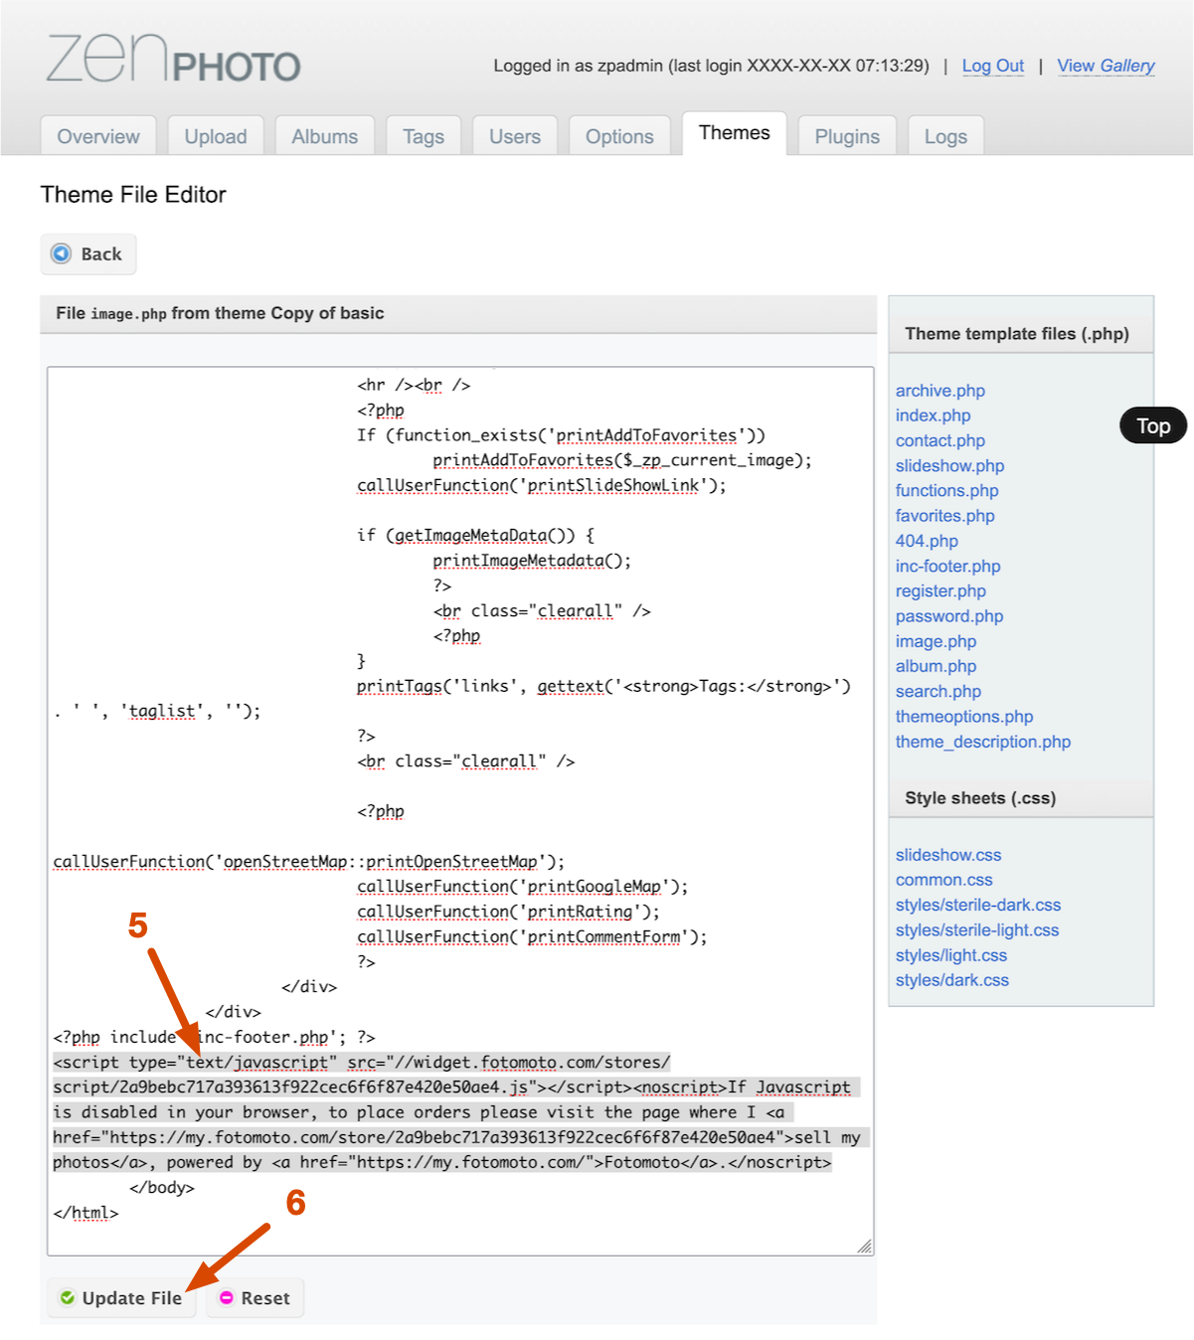Viewport: 1194px width, 1340px height.
Task: Select the Themes tab
Action: (735, 133)
